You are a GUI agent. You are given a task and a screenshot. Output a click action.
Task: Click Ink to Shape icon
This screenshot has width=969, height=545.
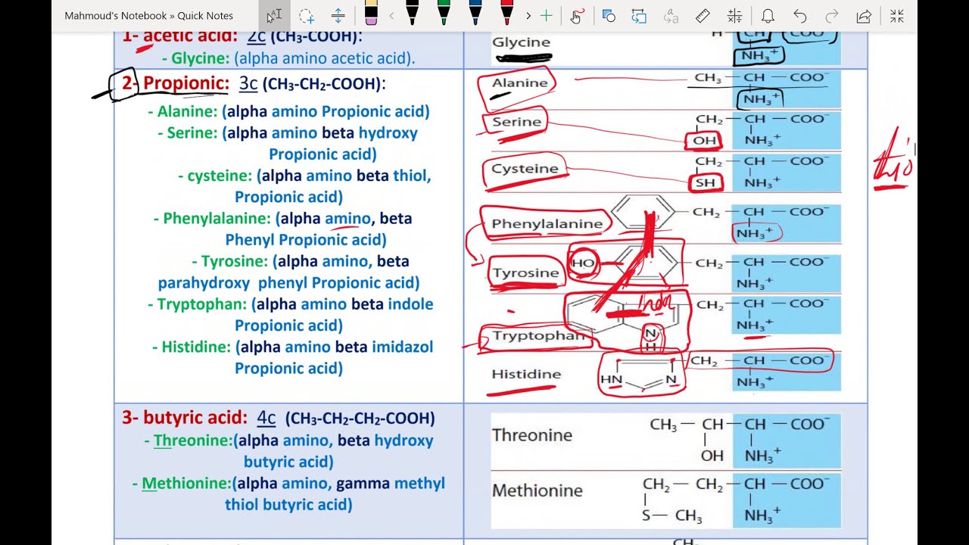[x=640, y=16]
